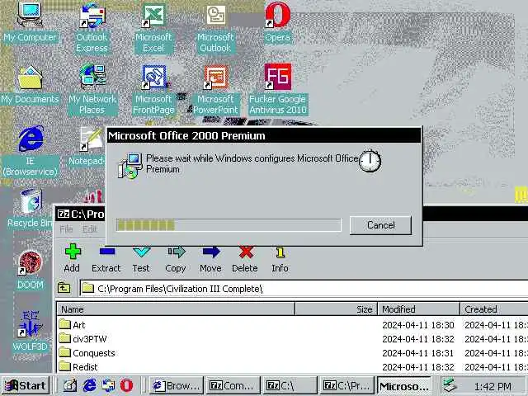The image size is (528, 396).
Task: Click the system tray network icon
Action: pyautogui.click(x=450, y=386)
